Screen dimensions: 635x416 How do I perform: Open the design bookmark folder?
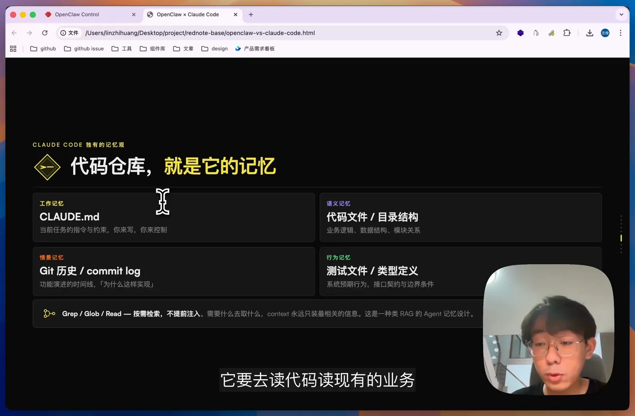(214, 49)
